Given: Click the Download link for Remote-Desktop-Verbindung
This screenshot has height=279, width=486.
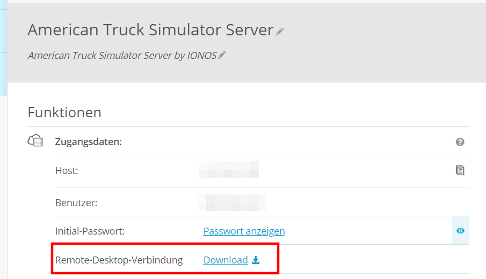Looking at the screenshot, I should click(226, 260).
